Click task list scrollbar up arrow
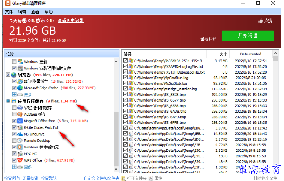Screen dimensions: 284x181 pyautogui.click(x=116, y=62)
